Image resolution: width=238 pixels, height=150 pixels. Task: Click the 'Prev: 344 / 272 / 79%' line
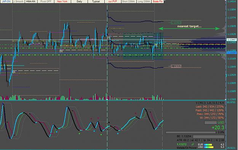click(210, 114)
